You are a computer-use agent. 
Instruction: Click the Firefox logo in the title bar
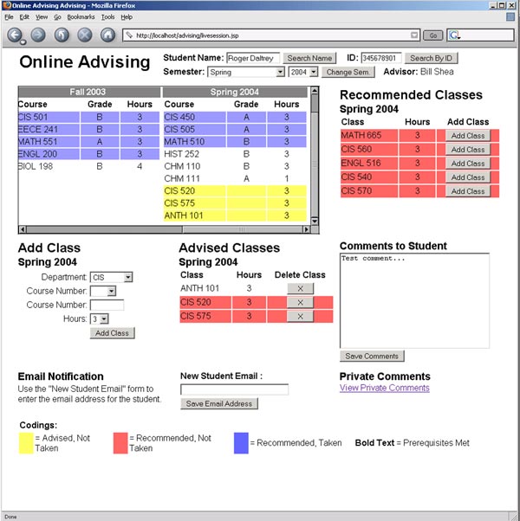pos(7,5)
